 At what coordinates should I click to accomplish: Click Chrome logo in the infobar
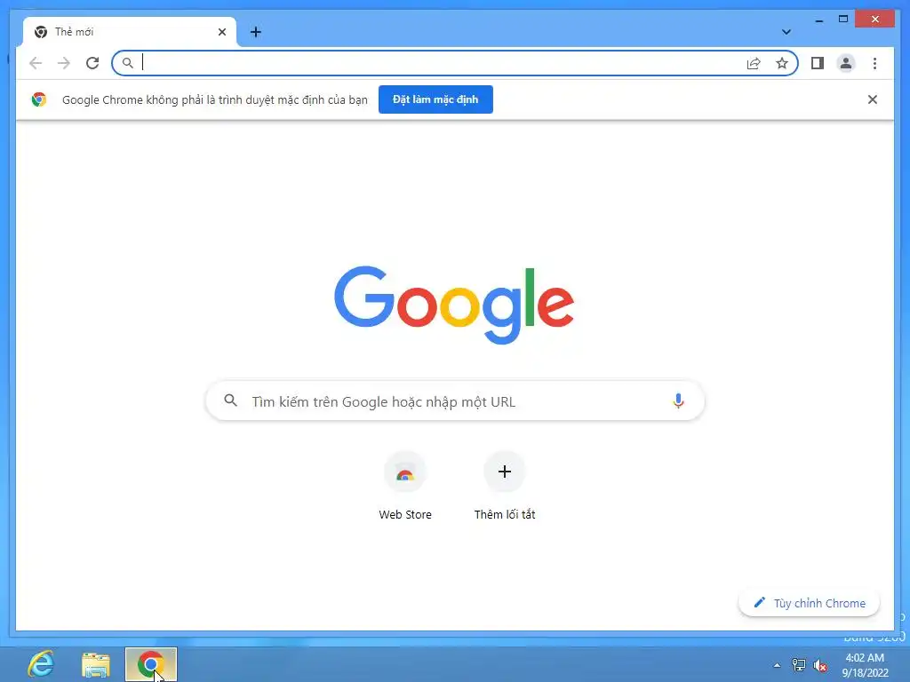pyautogui.click(x=39, y=99)
